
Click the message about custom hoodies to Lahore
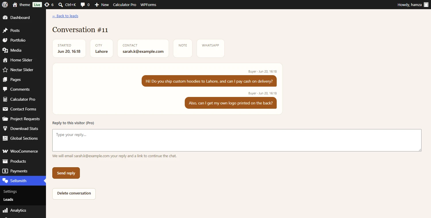[x=209, y=81]
